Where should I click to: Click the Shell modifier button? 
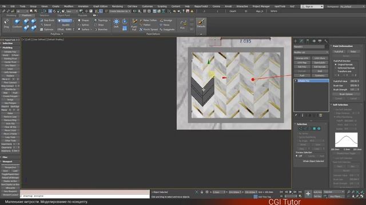tap(320, 71)
